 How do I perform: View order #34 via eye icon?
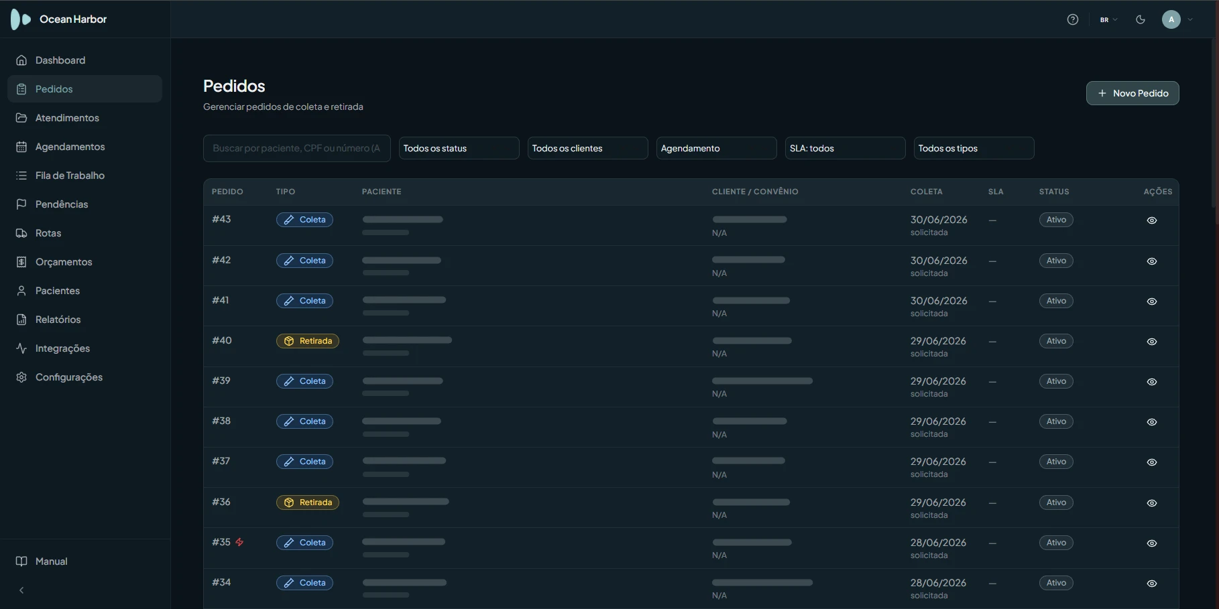pyautogui.click(x=1152, y=584)
